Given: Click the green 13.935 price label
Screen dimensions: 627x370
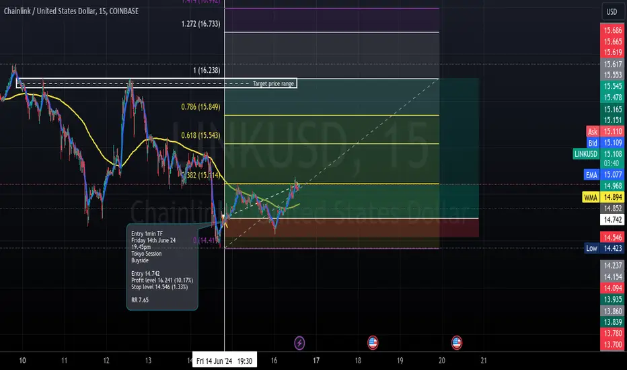Looking at the screenshot, I should click(612, 299).
